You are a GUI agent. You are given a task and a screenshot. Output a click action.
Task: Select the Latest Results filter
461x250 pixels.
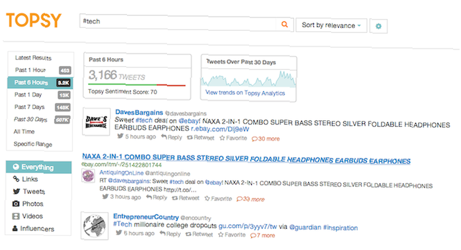click(x=33, y=58)
